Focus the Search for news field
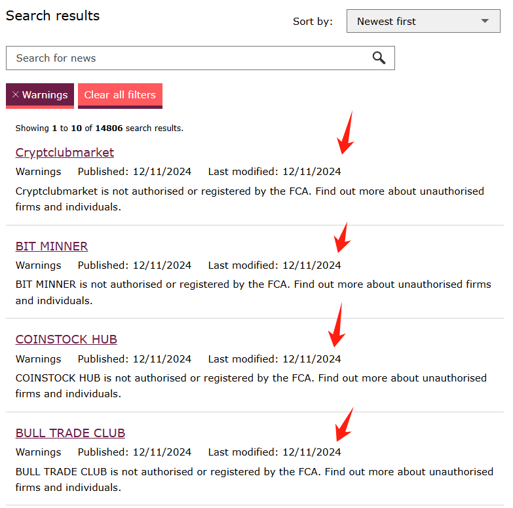 tap(200, 58)
